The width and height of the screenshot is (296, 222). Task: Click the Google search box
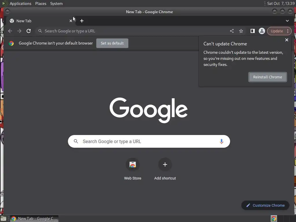149,141
